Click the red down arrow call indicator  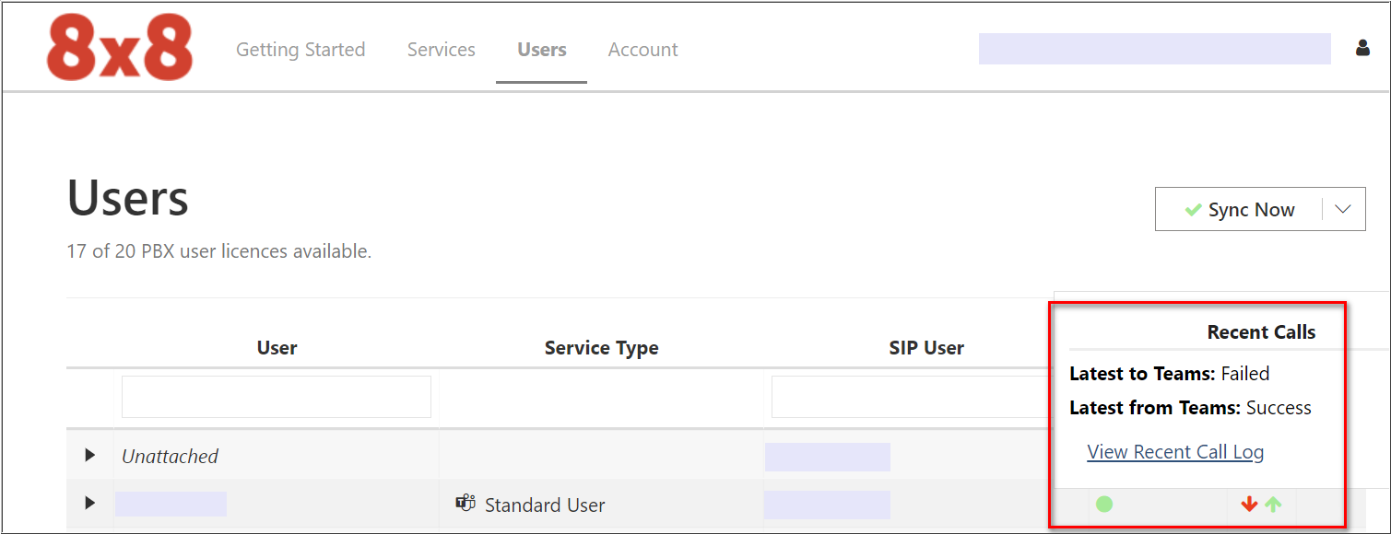point(1249,504)
